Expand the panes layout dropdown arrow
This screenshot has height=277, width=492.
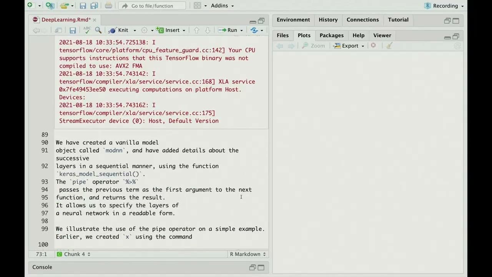(x=206, y=6)
